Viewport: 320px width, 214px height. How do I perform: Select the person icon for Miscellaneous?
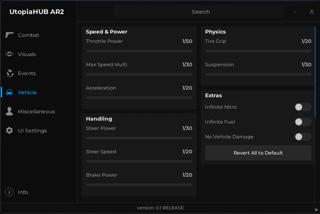pos(9,111)
